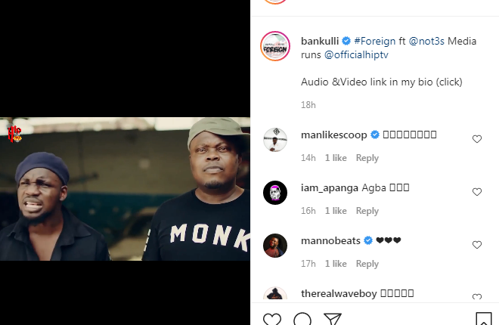The image size is (499, 325).
Task: Like manlikescoop's comment
Action: point(477,139)
